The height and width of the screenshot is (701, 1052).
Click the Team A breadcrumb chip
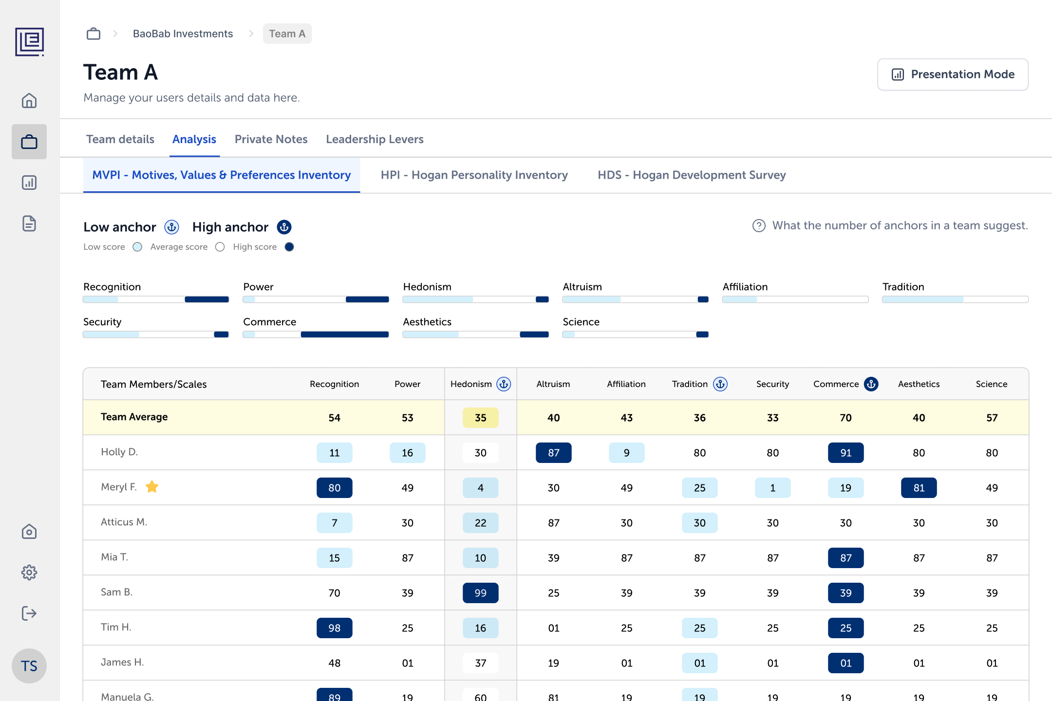(x=287, y=34)
